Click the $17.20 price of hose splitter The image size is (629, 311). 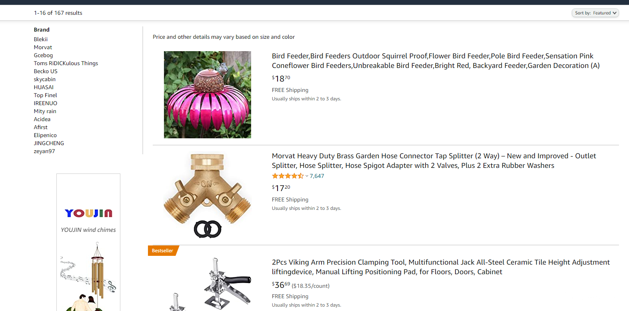tap(281, 188)
